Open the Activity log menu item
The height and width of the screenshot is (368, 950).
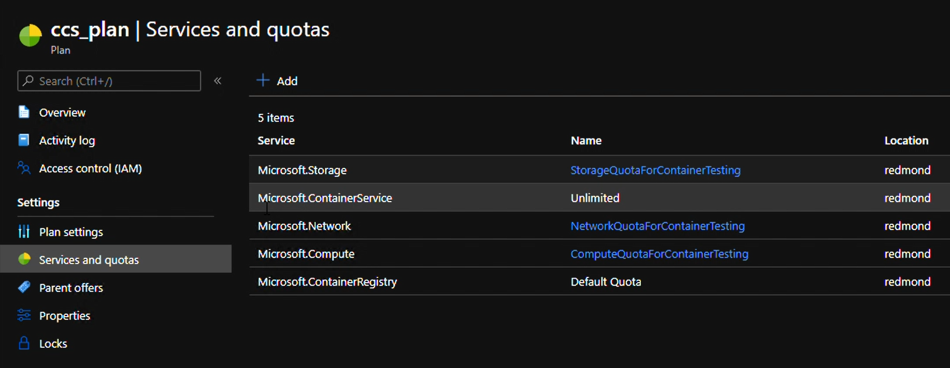tap(67, 141)
